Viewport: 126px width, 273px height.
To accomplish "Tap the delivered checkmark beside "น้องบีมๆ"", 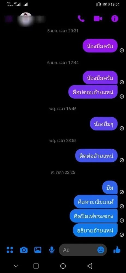I will click(122, 128).
